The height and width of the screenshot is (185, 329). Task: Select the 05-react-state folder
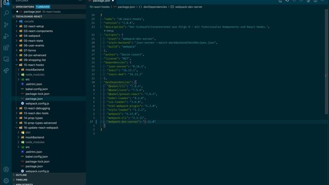coord(33,41)
